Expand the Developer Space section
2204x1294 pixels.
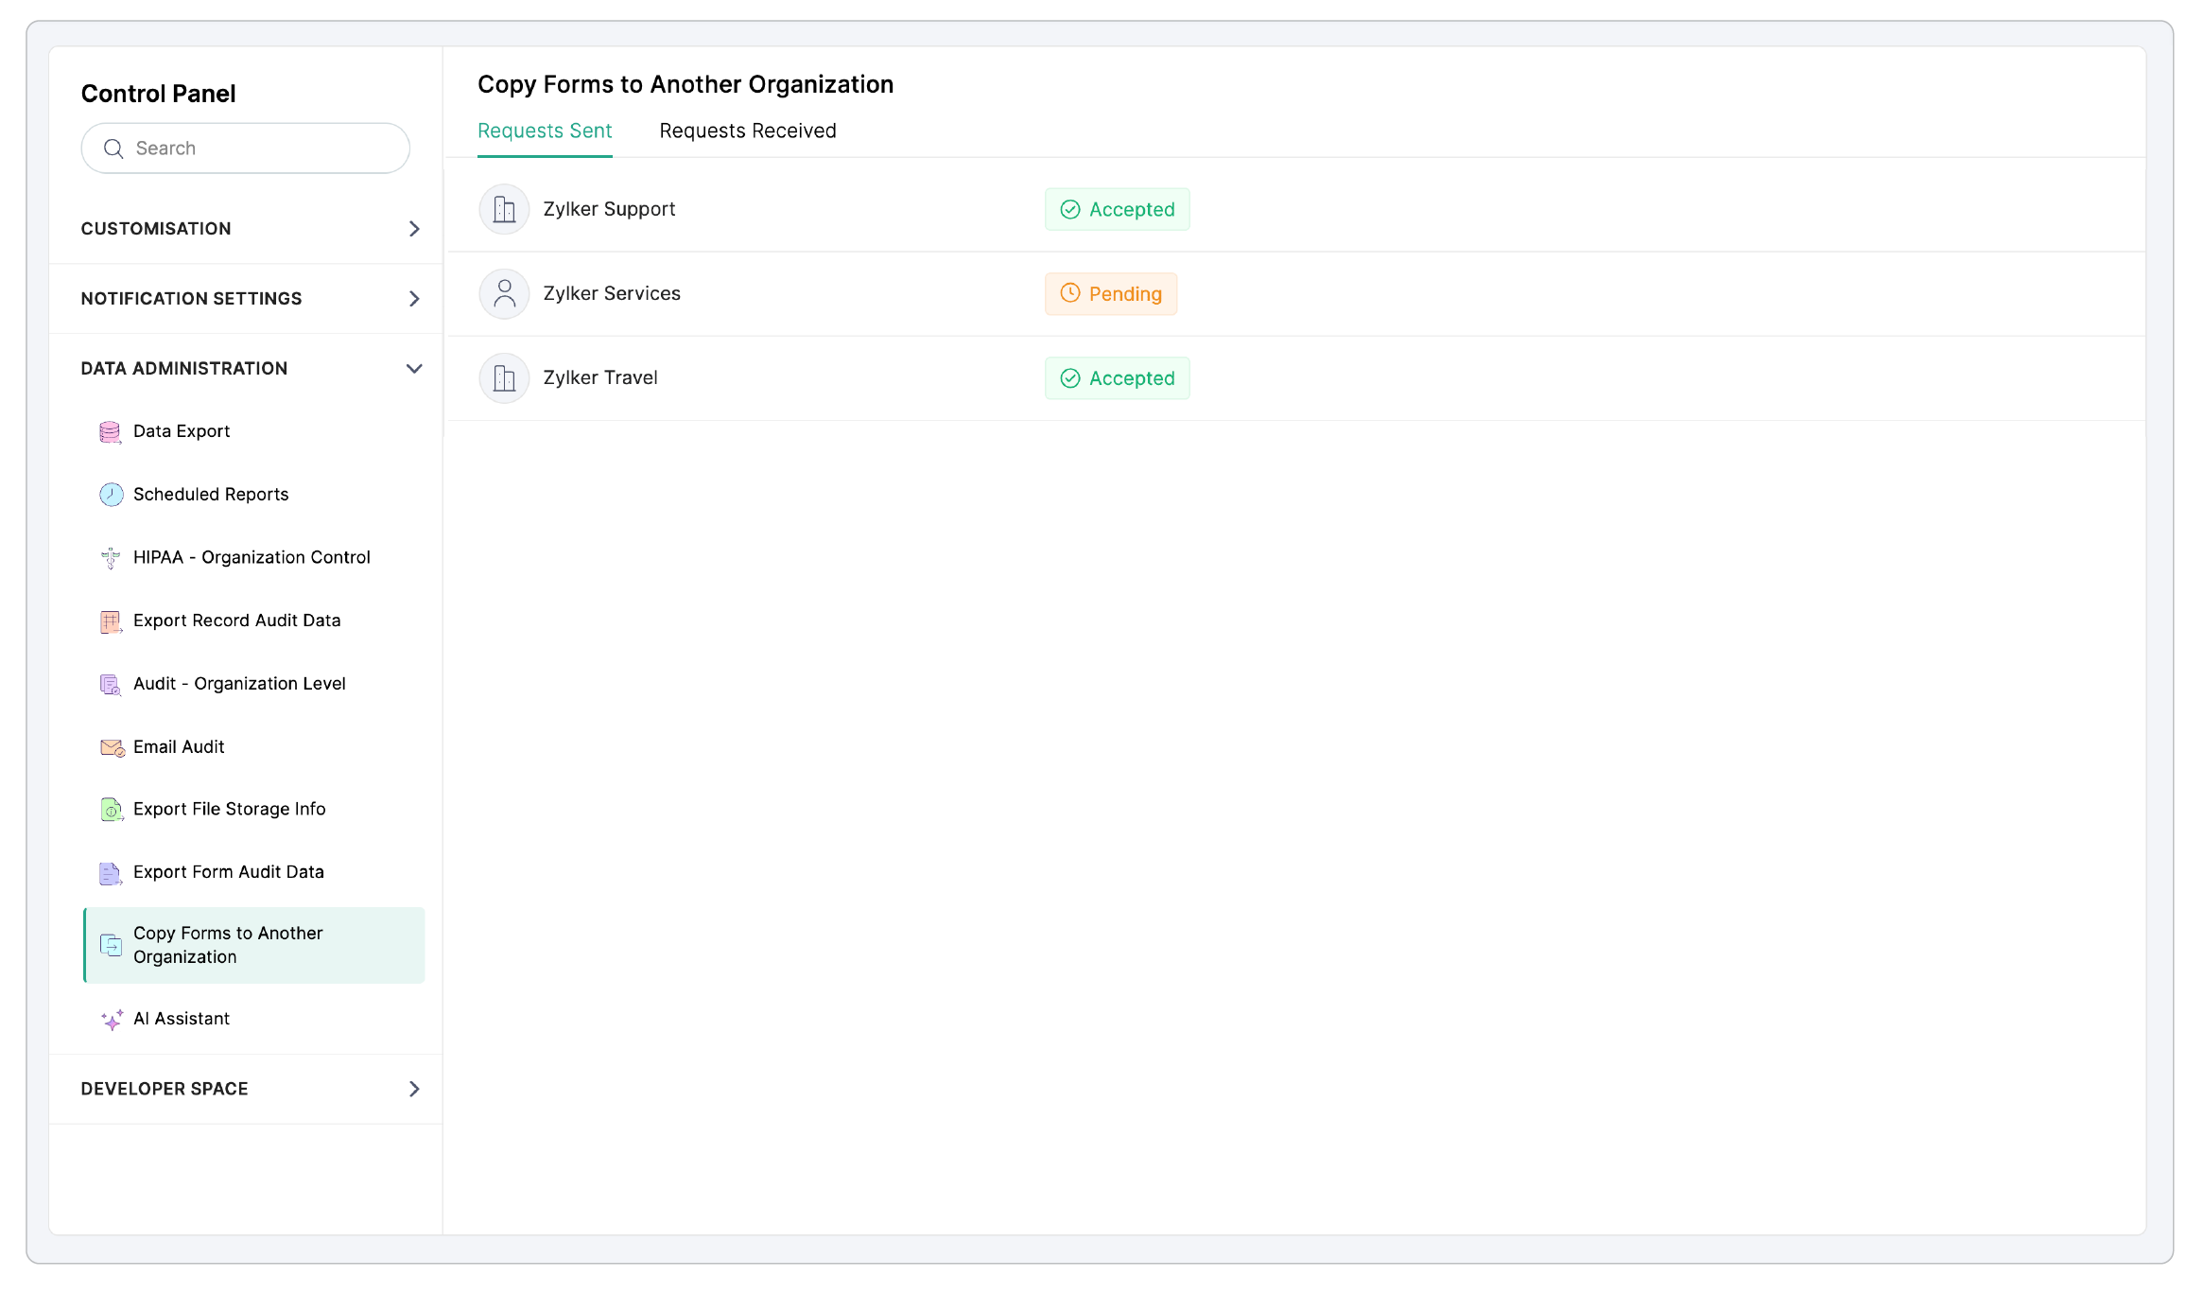tap(414, 1090)
